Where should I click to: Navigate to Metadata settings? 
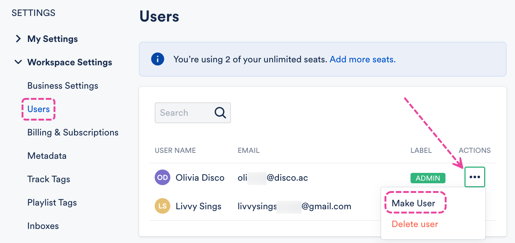(x=47, y=156)
